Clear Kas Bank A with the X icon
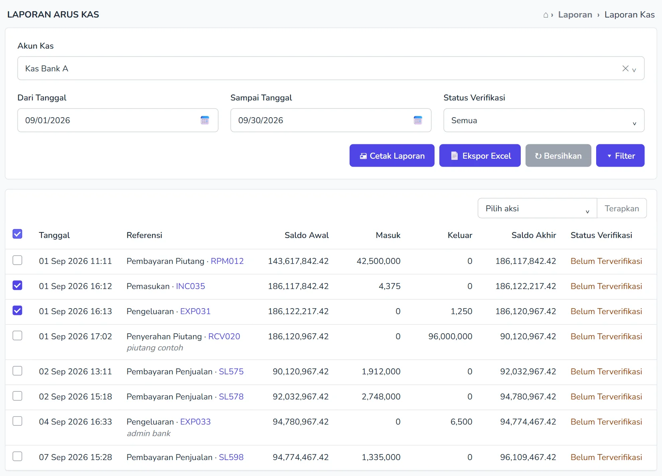This screenshot has height=476, width=662. click(x=625, y=69)
